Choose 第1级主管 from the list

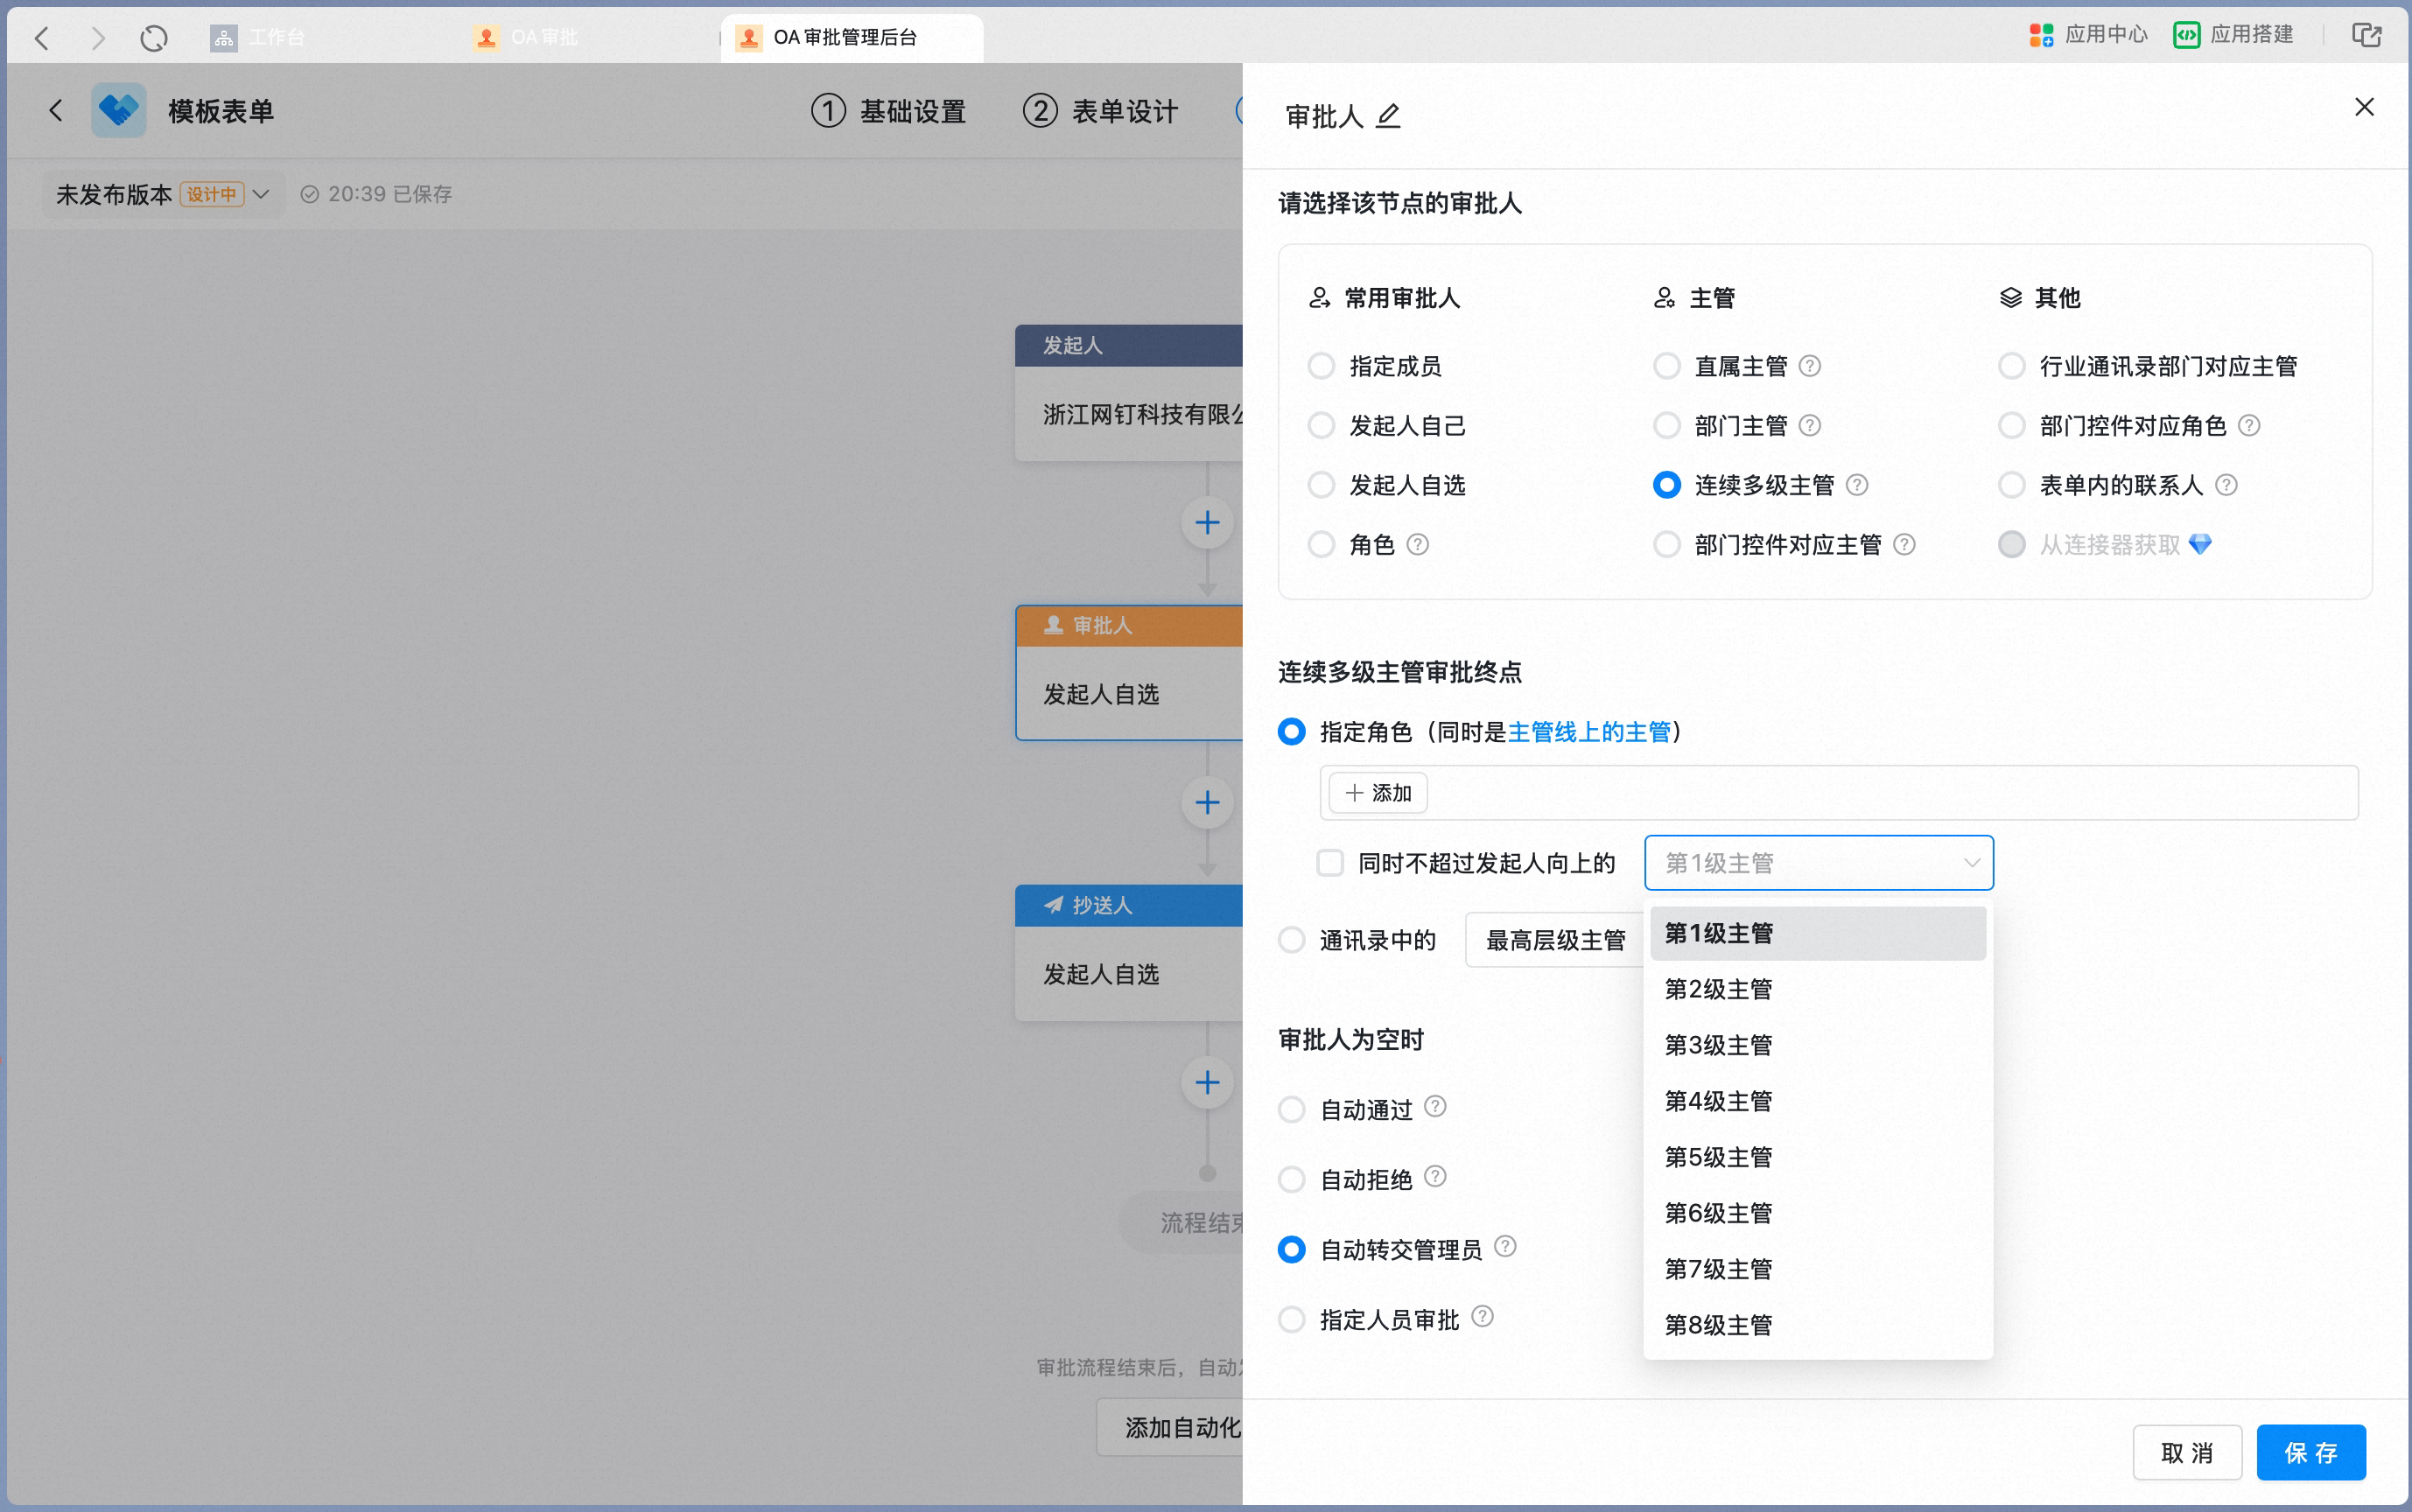(x=1817, y=934)
